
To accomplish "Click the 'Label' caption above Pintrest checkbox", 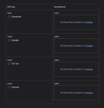I will pyautogui.click(x=10, y=83).
